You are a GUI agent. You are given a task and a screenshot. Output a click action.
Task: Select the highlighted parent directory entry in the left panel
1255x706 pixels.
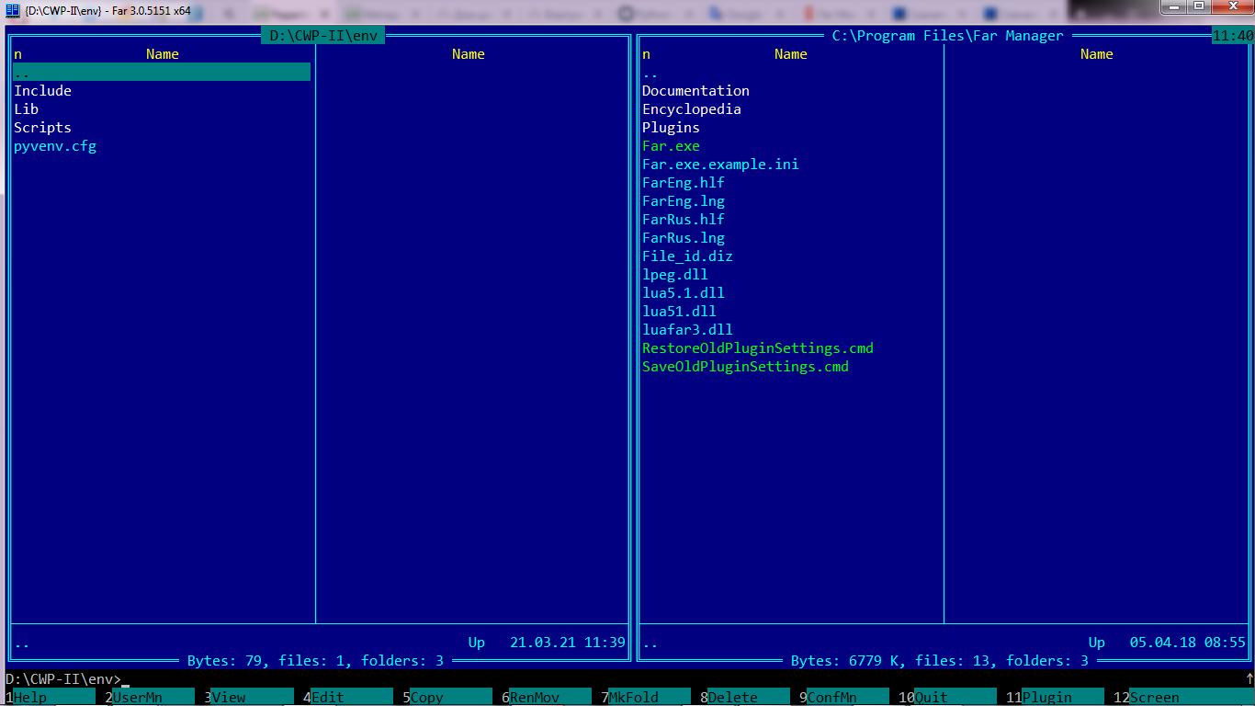click(162, 73)
